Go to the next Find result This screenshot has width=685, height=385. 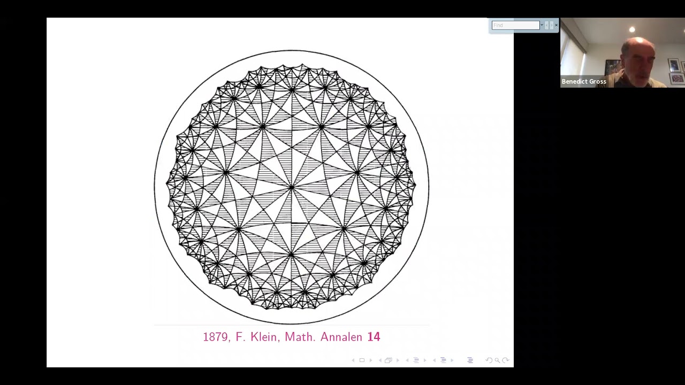point(552,25)
